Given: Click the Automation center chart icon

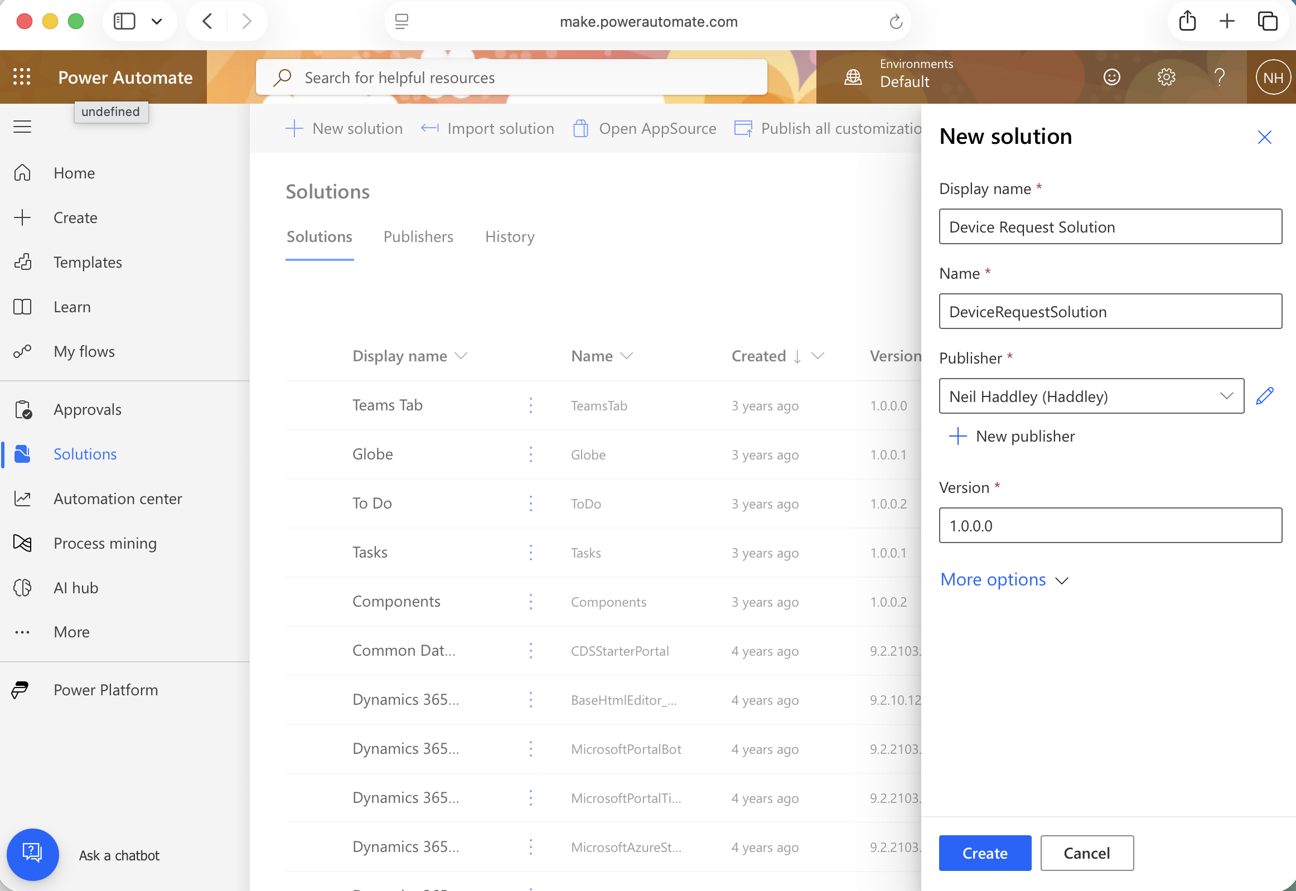Looking at the screenshot, I should coord(22,498).
